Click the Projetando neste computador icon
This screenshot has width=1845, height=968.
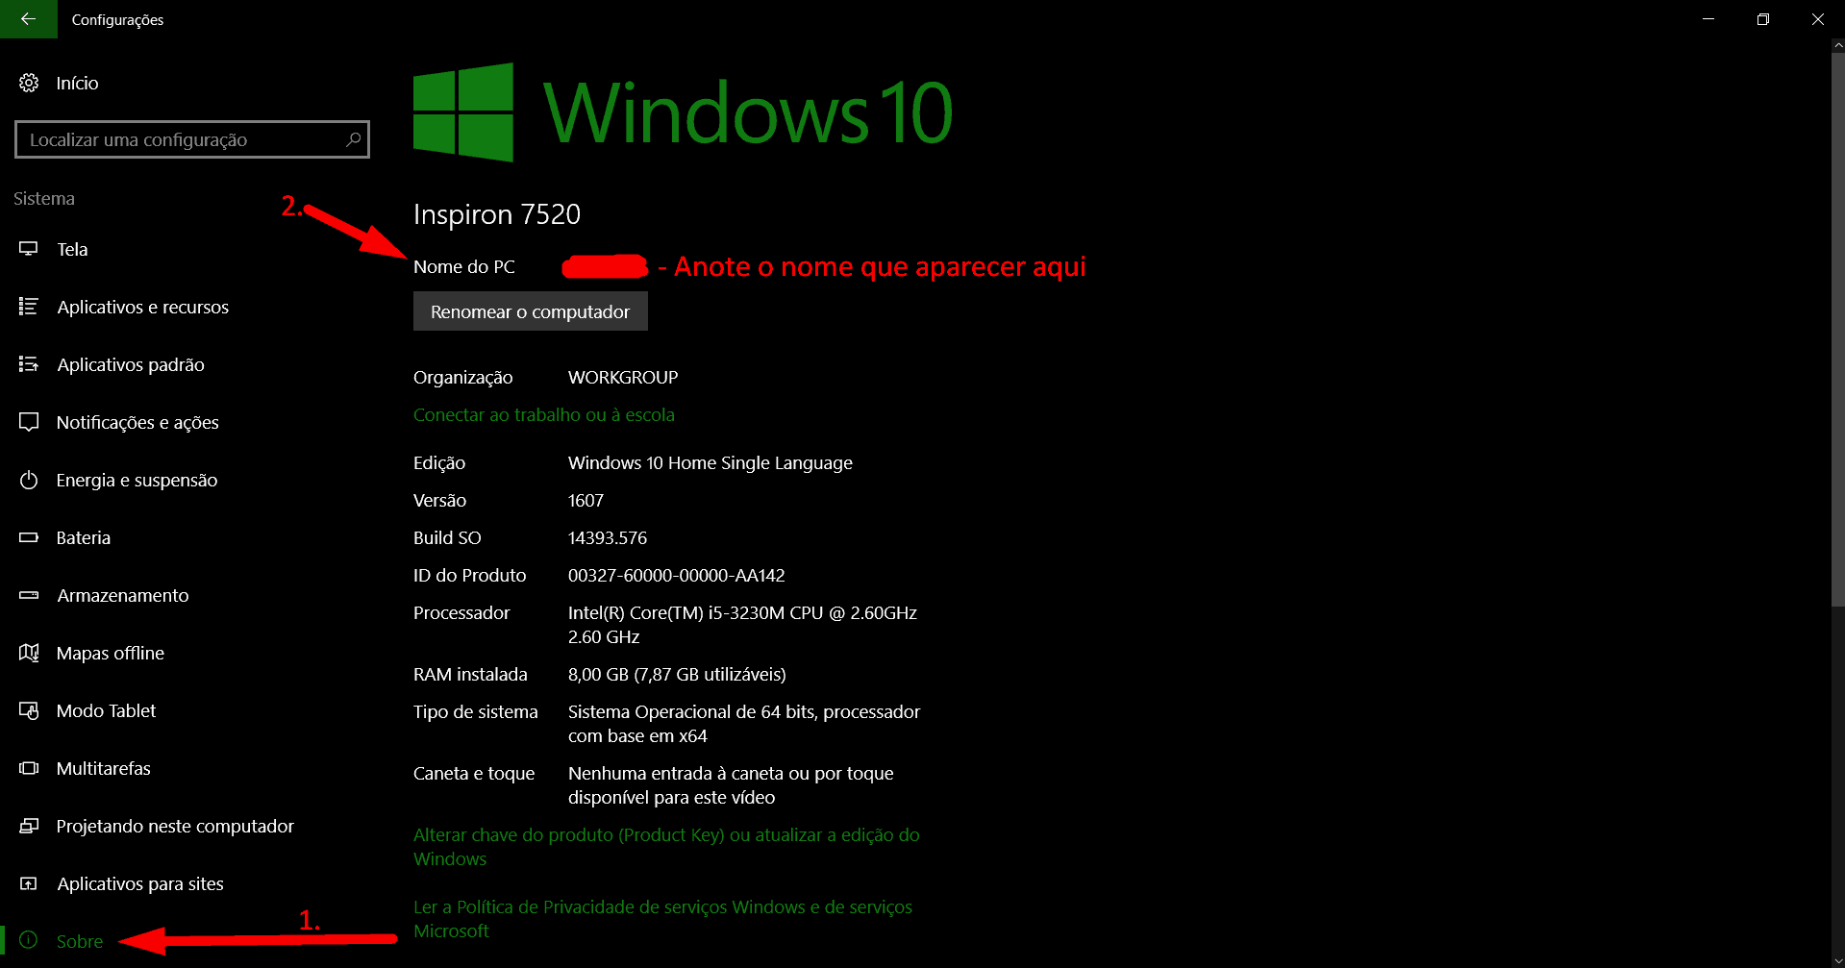pyautogui.click(x=29, y=826)
